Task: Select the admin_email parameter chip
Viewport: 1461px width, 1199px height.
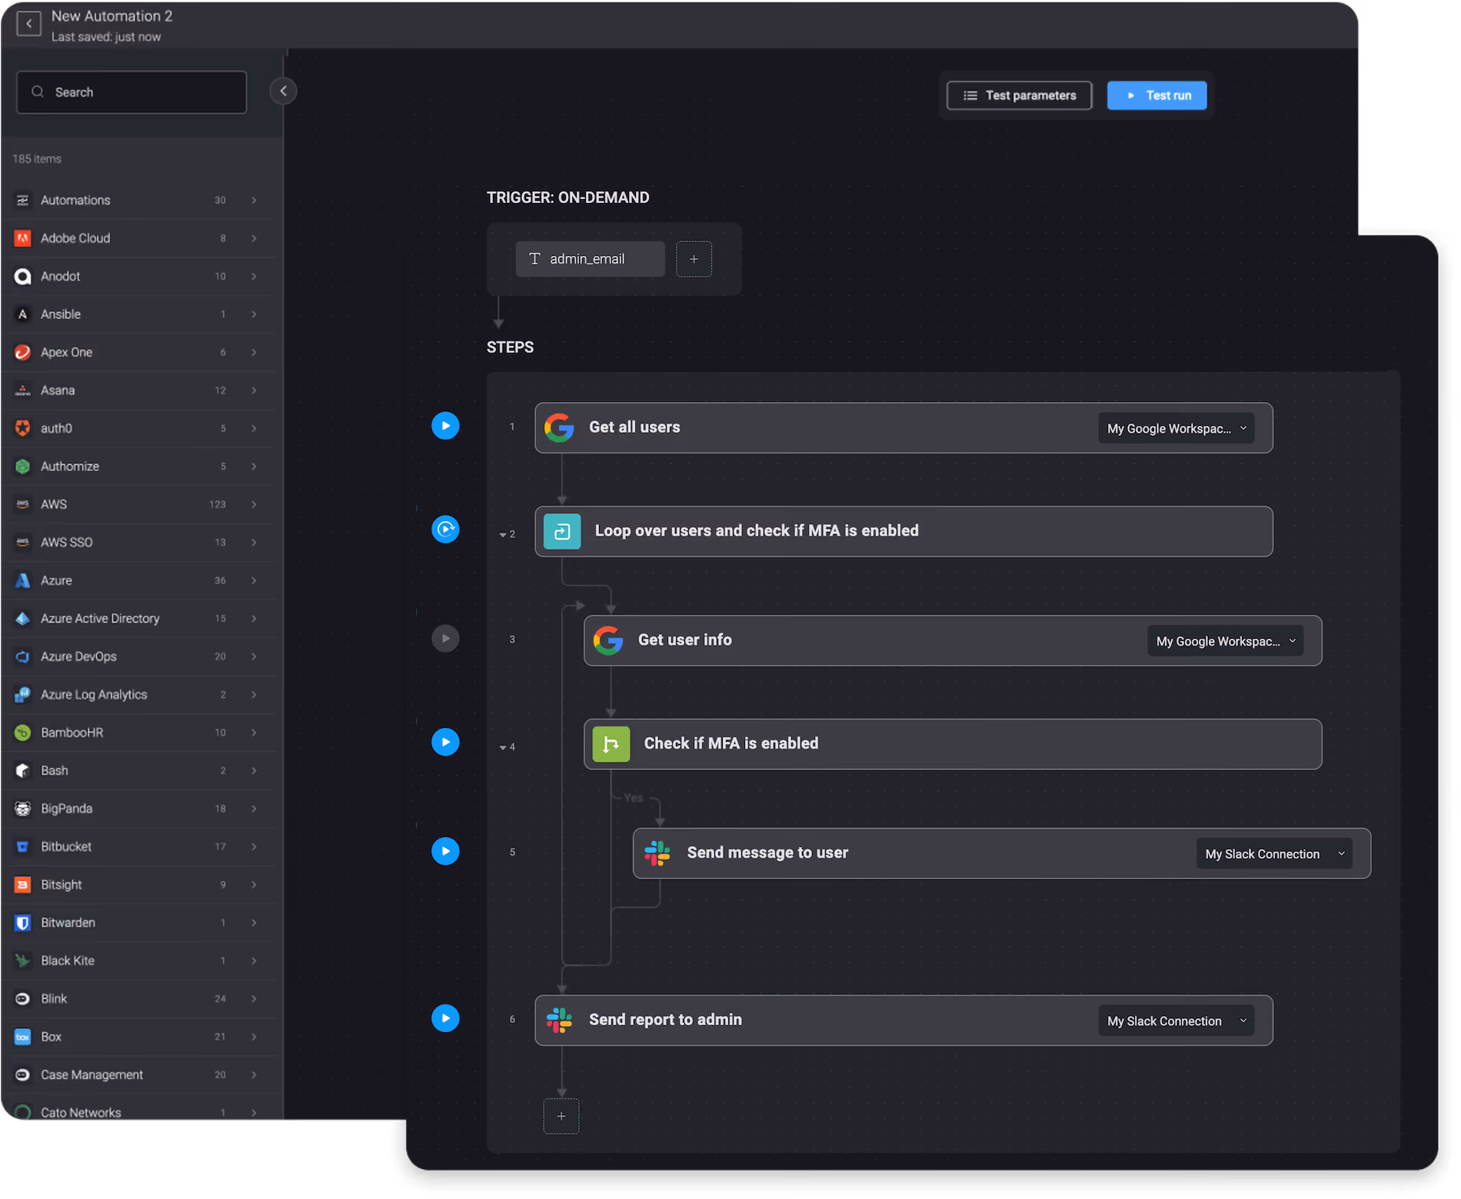Action: 590,259
